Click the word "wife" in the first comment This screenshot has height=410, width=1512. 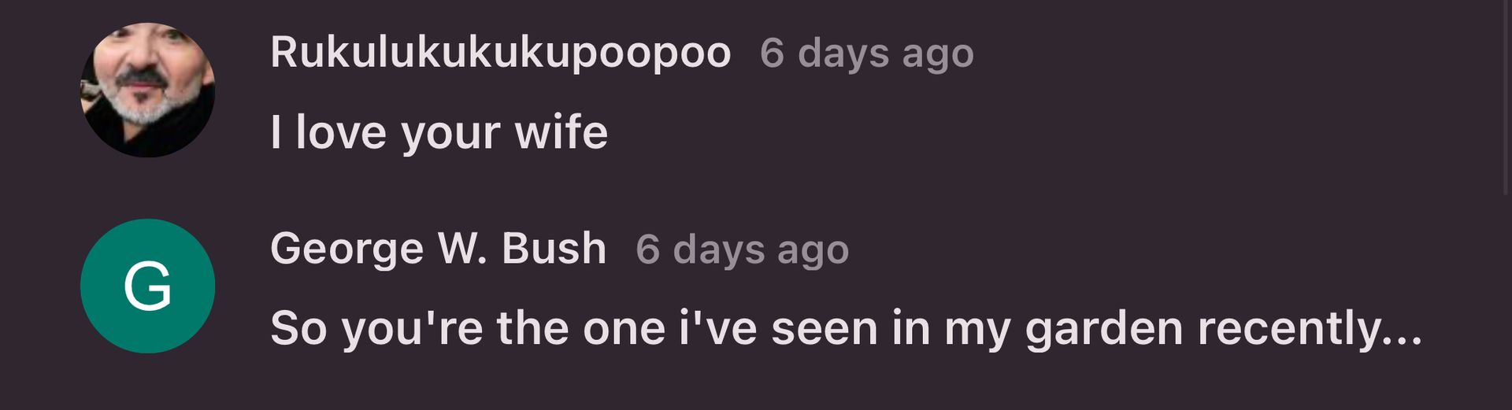[561, 132]
